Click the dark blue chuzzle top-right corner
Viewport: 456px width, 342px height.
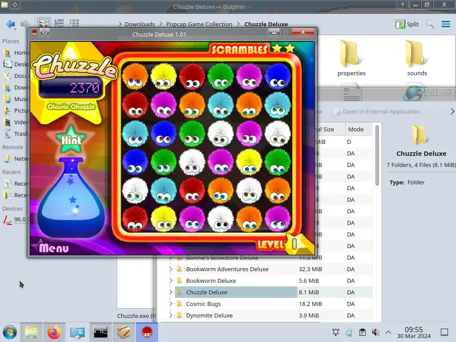[277, 77]
